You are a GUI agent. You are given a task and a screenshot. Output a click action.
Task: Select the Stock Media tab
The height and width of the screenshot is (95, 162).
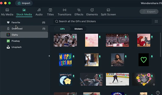click(x=24, y=12)
